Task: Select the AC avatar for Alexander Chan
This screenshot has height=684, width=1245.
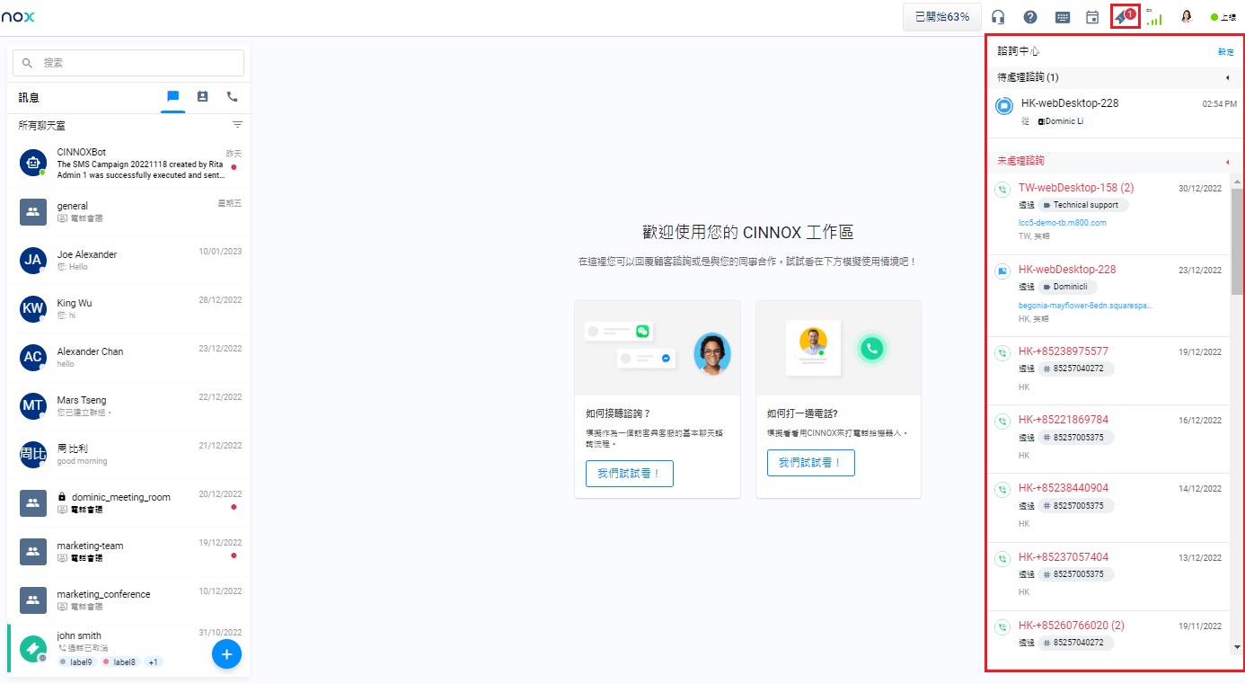Action: pyautogui.click(x=33, y=357)
